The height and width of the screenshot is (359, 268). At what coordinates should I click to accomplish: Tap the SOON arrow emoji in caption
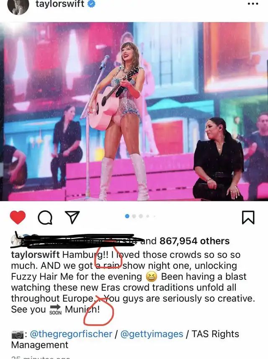[55, 310]
